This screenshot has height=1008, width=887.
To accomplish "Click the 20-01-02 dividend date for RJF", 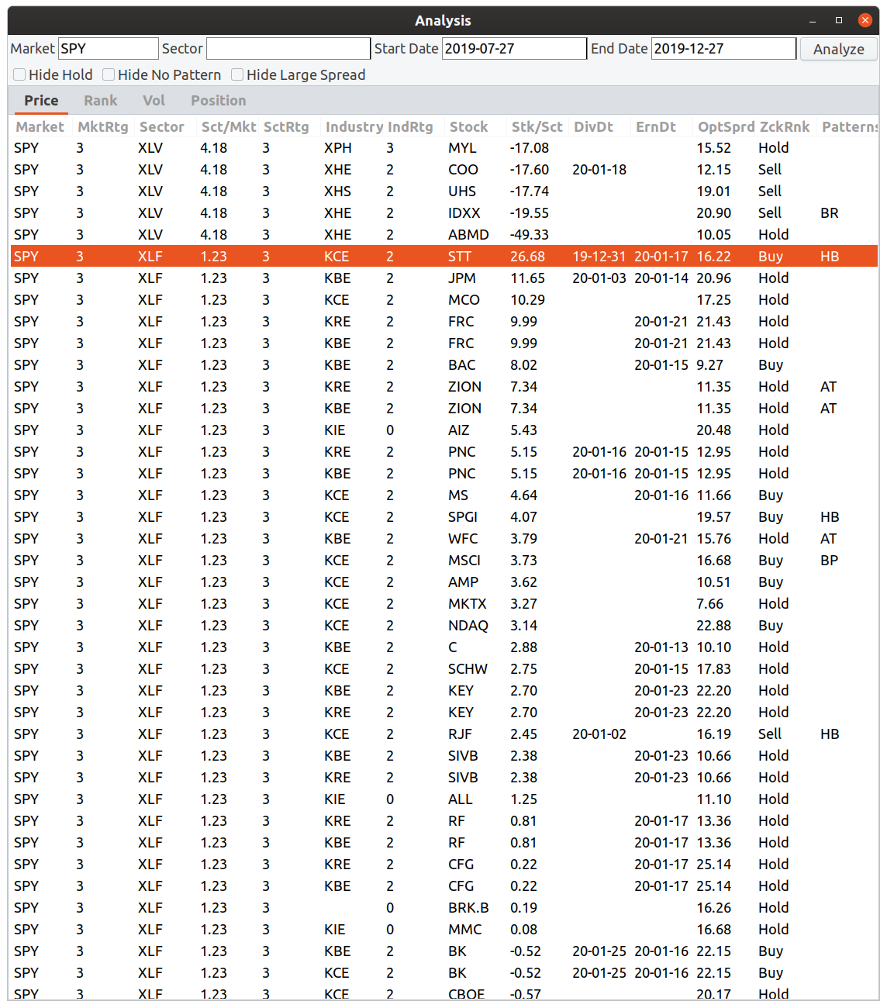I will tap(599, 734).
